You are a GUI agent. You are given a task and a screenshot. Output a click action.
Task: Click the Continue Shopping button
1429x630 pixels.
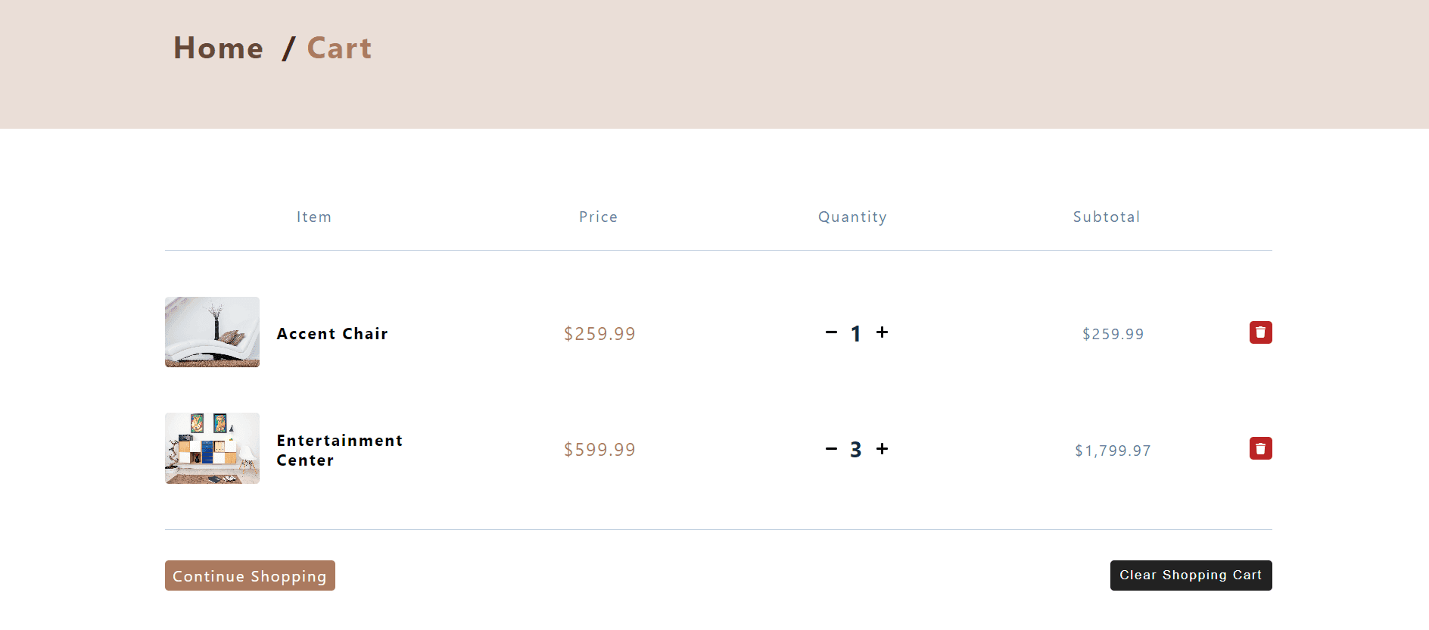(250, 575)
